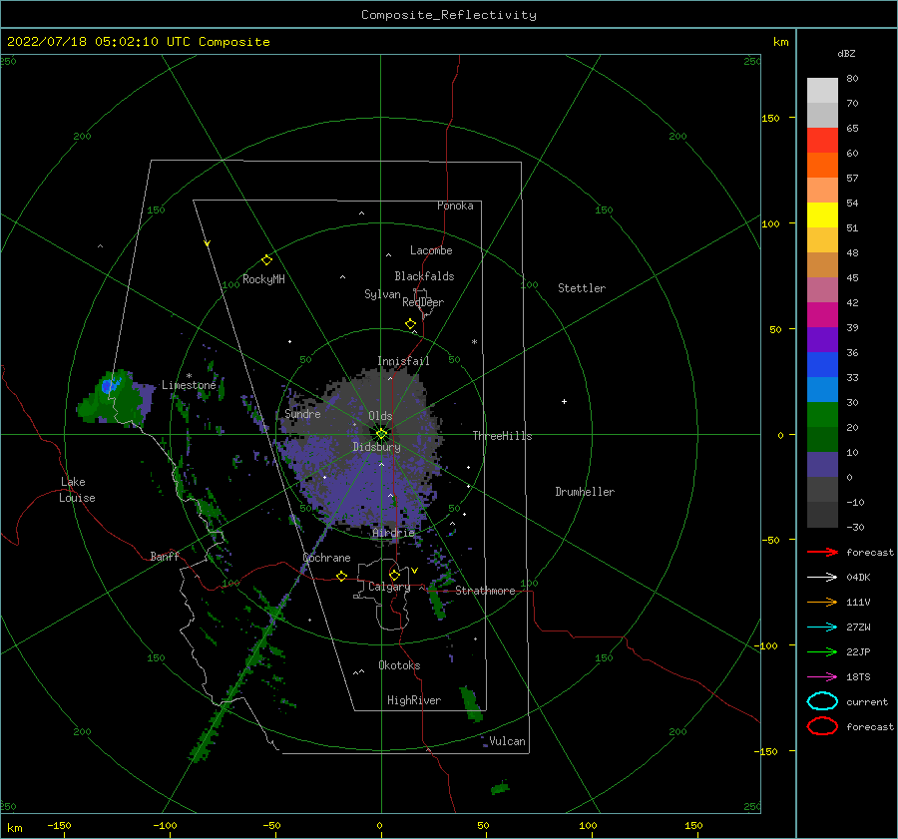Select the Didsbury label
The image size is (898, 839).
tap(377, 447)
